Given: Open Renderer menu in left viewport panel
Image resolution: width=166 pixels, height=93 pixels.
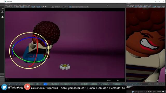Looking at the screenshot, I should tap(25, 5).
